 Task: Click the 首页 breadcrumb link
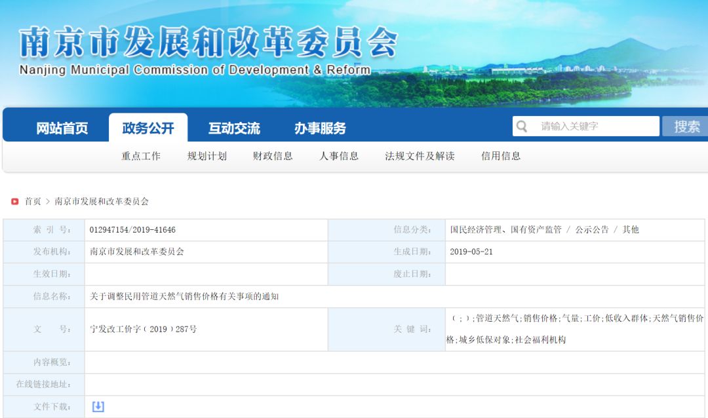pyautogui.click(x=33, y=201)
